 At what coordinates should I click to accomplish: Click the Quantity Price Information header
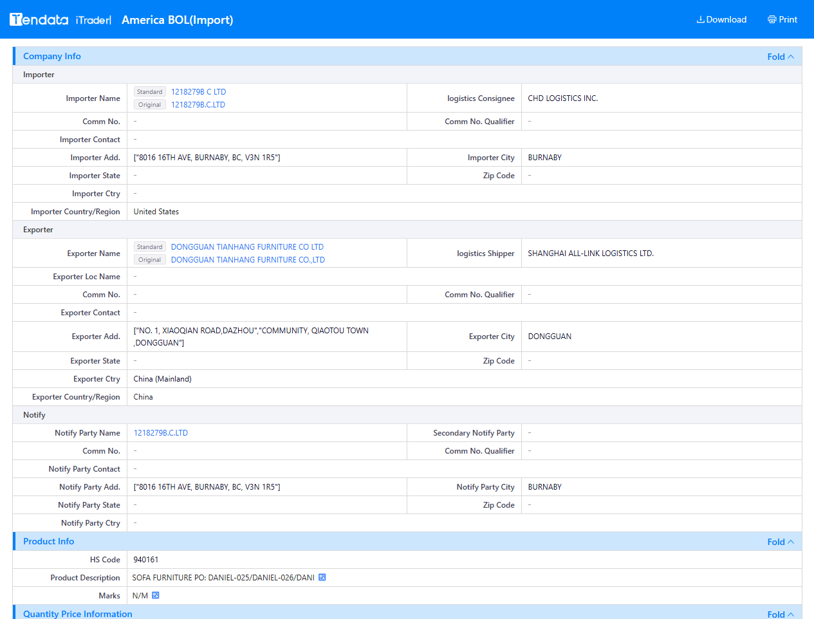pos(78,614)
